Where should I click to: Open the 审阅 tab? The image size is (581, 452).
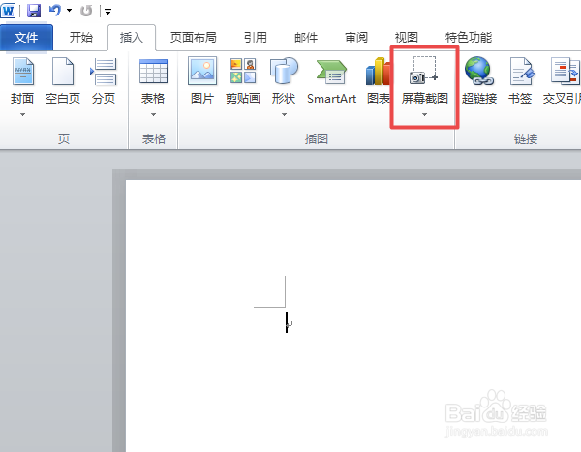356,37
